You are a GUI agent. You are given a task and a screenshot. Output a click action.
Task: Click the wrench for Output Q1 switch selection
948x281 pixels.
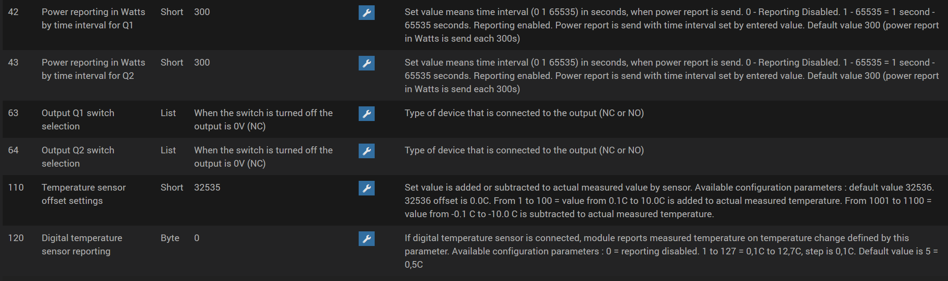click(367, 114)
